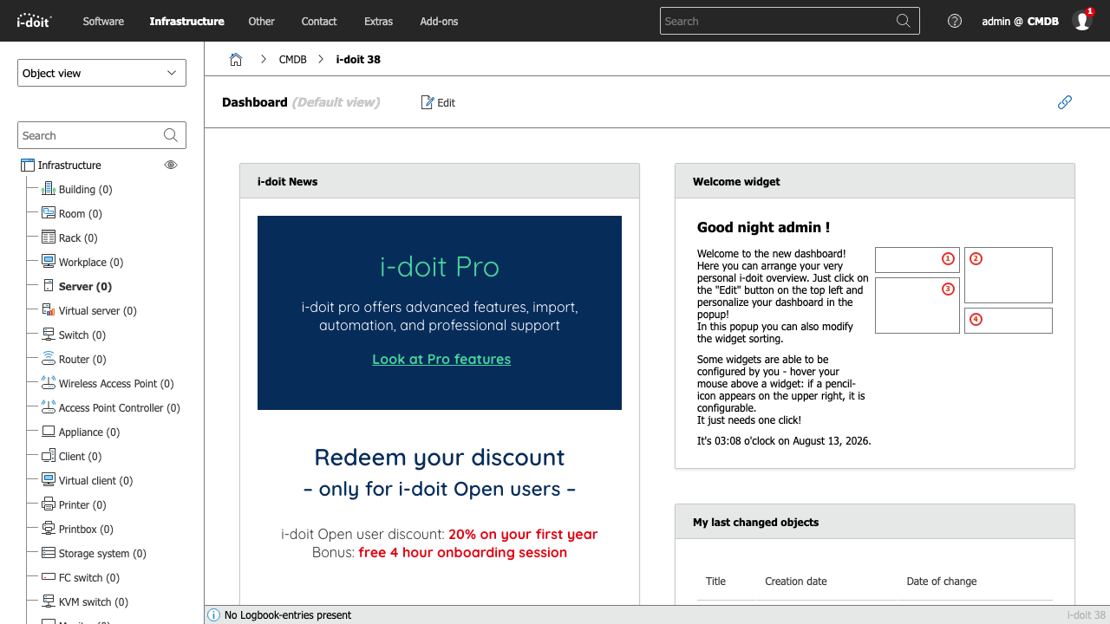This screenshot has width=1110, height=624.
Task: Click the Room object type icon
Action: click(49, 213)
